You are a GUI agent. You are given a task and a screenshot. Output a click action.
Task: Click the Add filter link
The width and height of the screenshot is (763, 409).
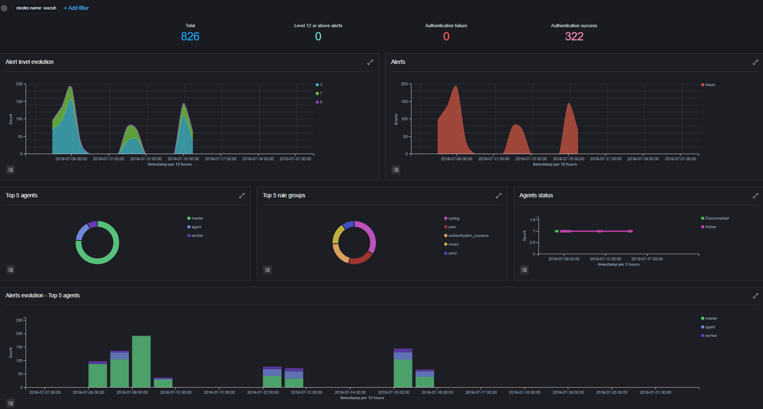(76, 8)
